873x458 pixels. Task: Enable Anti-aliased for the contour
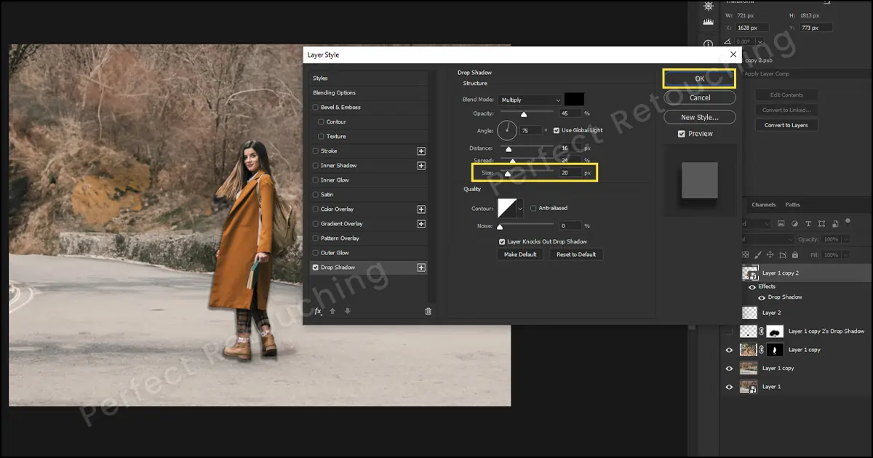tap(533, 208)
